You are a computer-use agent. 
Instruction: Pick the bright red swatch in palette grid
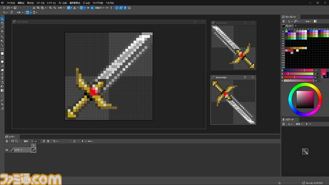(292, 50)
